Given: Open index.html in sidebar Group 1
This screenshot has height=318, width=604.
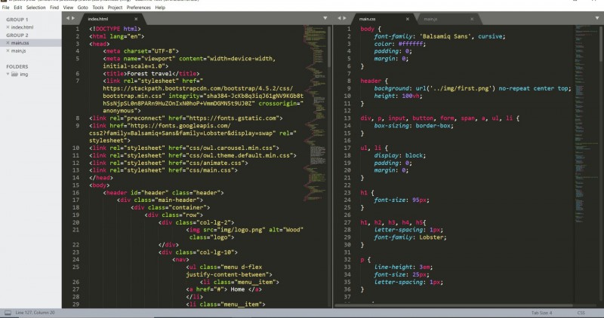Looking at the screenshot, I should [22, 27].
